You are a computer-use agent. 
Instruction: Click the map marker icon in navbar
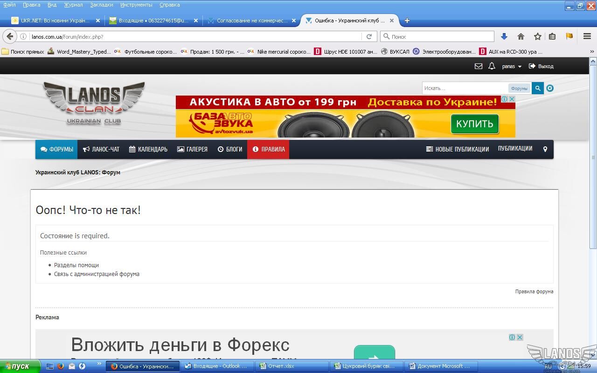click(x=545, y=149)
